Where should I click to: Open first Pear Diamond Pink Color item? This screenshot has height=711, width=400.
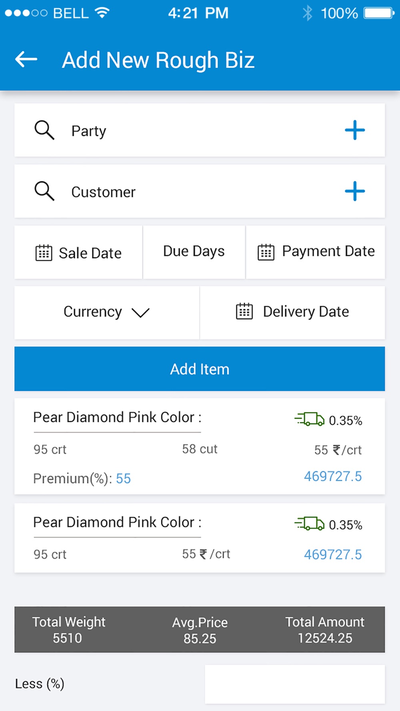(x=200, y=446)
